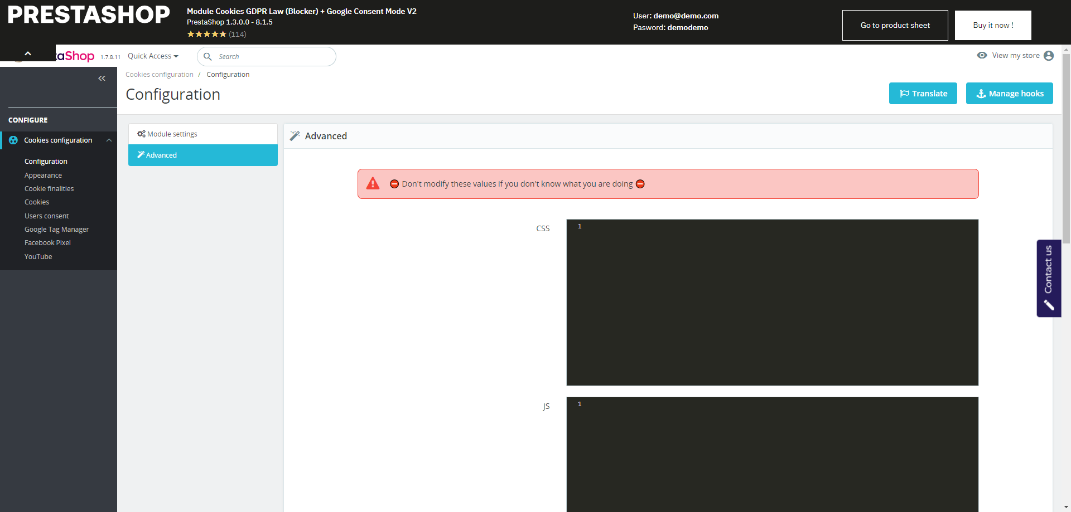Viewport: 1071px width, 512px height.
Task: Click the scrollbar up arrow
Action: tap(1067, 49)
